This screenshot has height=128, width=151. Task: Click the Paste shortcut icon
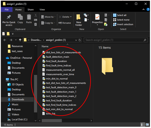click(36, 24)
